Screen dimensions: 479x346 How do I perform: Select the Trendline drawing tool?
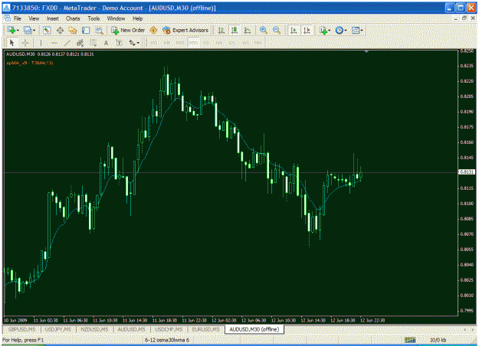tap(67, 43)
